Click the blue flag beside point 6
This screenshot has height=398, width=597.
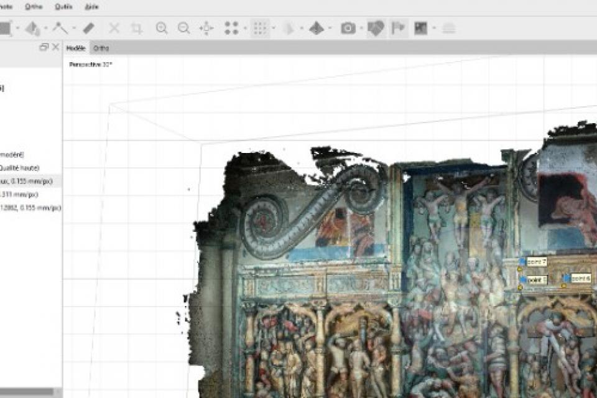[567, 279]
